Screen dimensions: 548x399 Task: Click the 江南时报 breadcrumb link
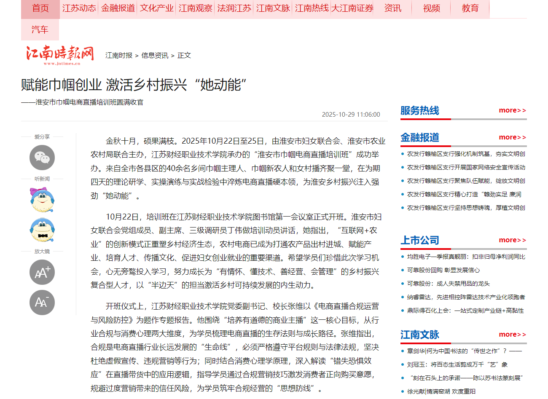pyautogui.click(x=119, y=56)
